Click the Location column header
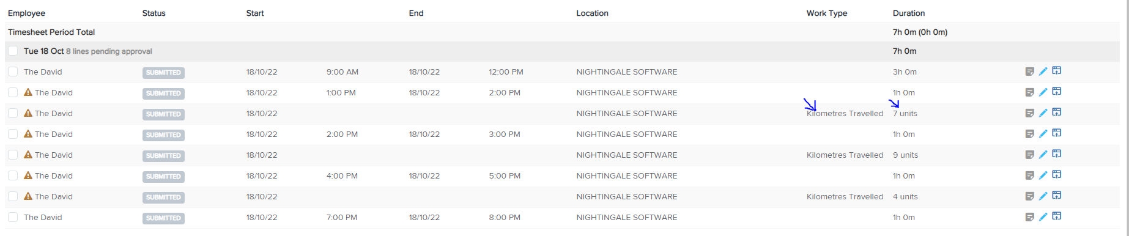The height and width of the screenshot is (236, 1129). pyautogui.click(x=592, y=13)
